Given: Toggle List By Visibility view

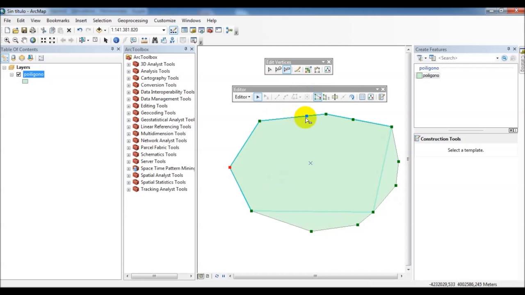Looking at the screenshot, I should click(22, 58).
